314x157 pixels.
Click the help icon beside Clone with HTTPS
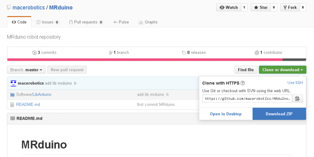[243, 83]
